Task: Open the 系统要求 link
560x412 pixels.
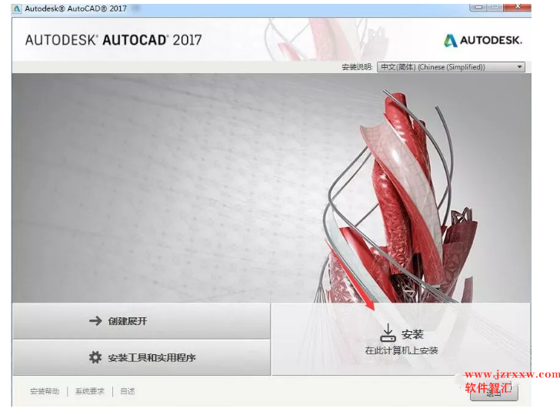Action: [90, 391]
